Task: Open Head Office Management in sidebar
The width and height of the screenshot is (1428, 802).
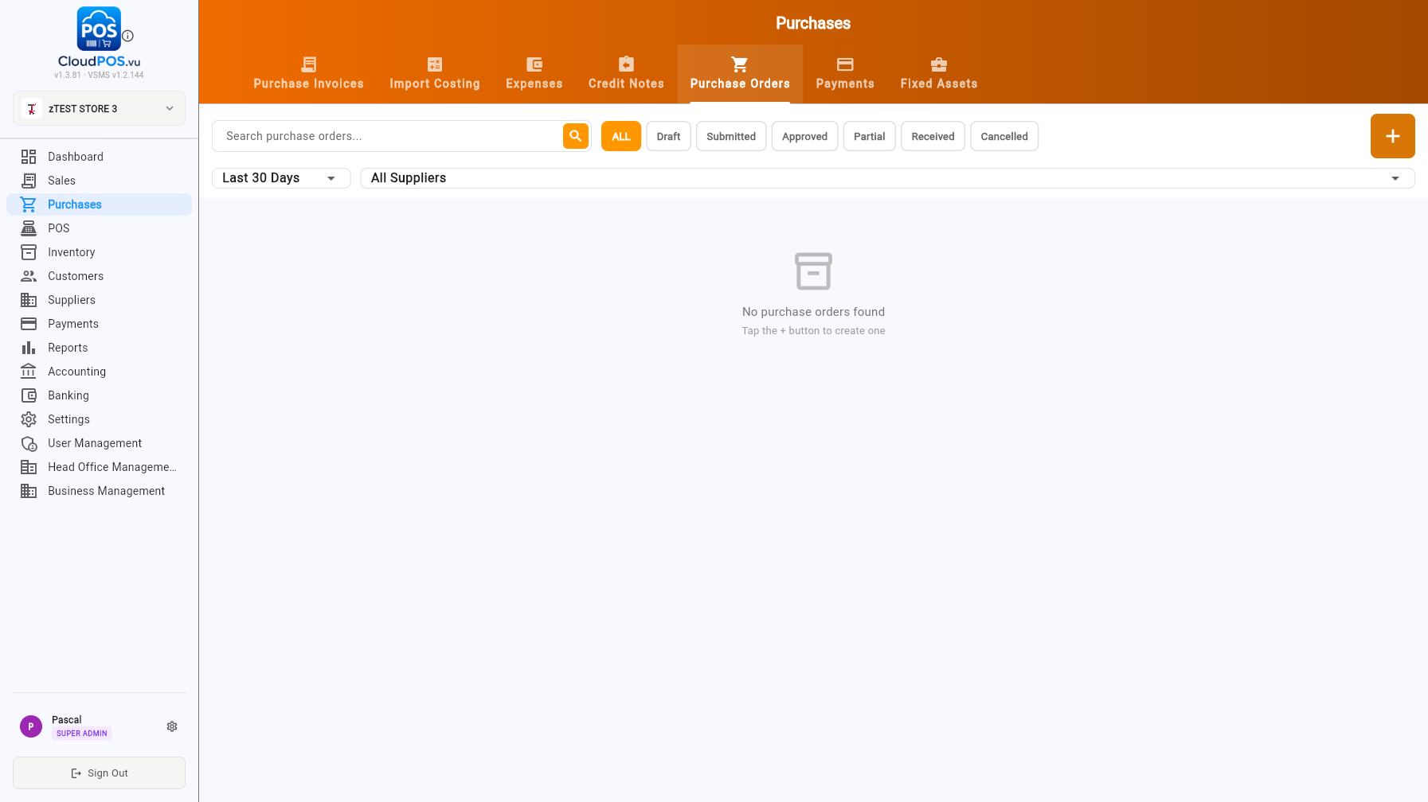Action: (99, 467)
